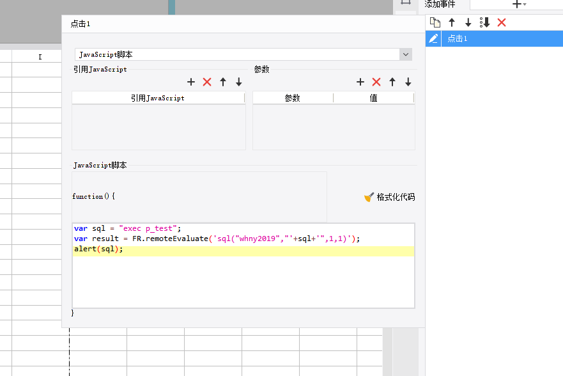Click the 格式化代码 button
This screenshot has height=376, width=563.
[x=390, y=197]
